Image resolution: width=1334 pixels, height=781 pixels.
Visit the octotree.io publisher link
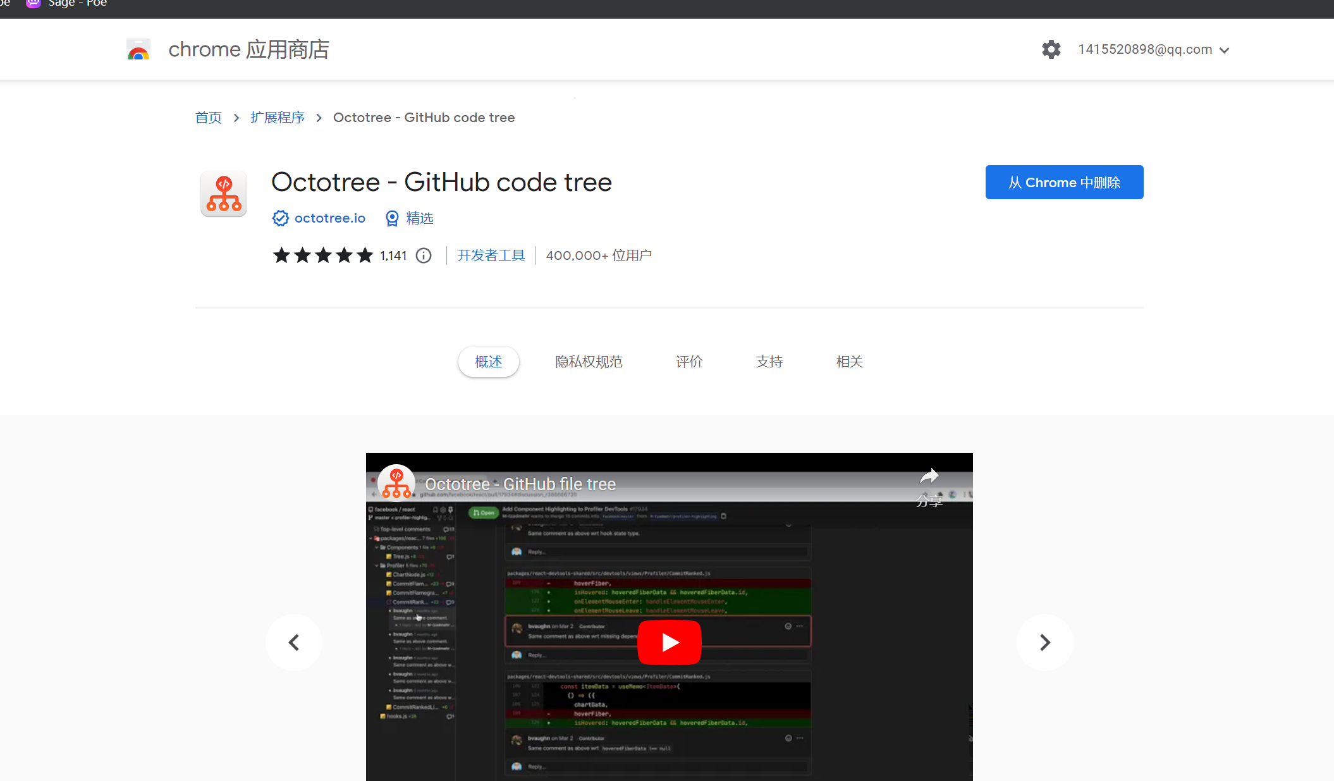tap(330, 218)
